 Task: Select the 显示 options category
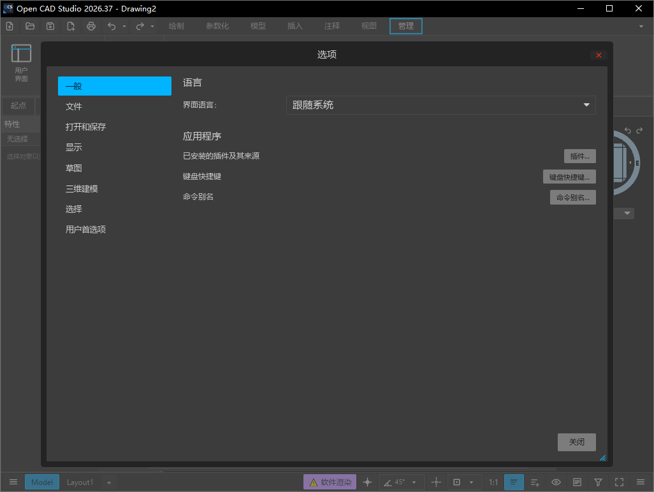pyautogui.click(x=115, y=147)
